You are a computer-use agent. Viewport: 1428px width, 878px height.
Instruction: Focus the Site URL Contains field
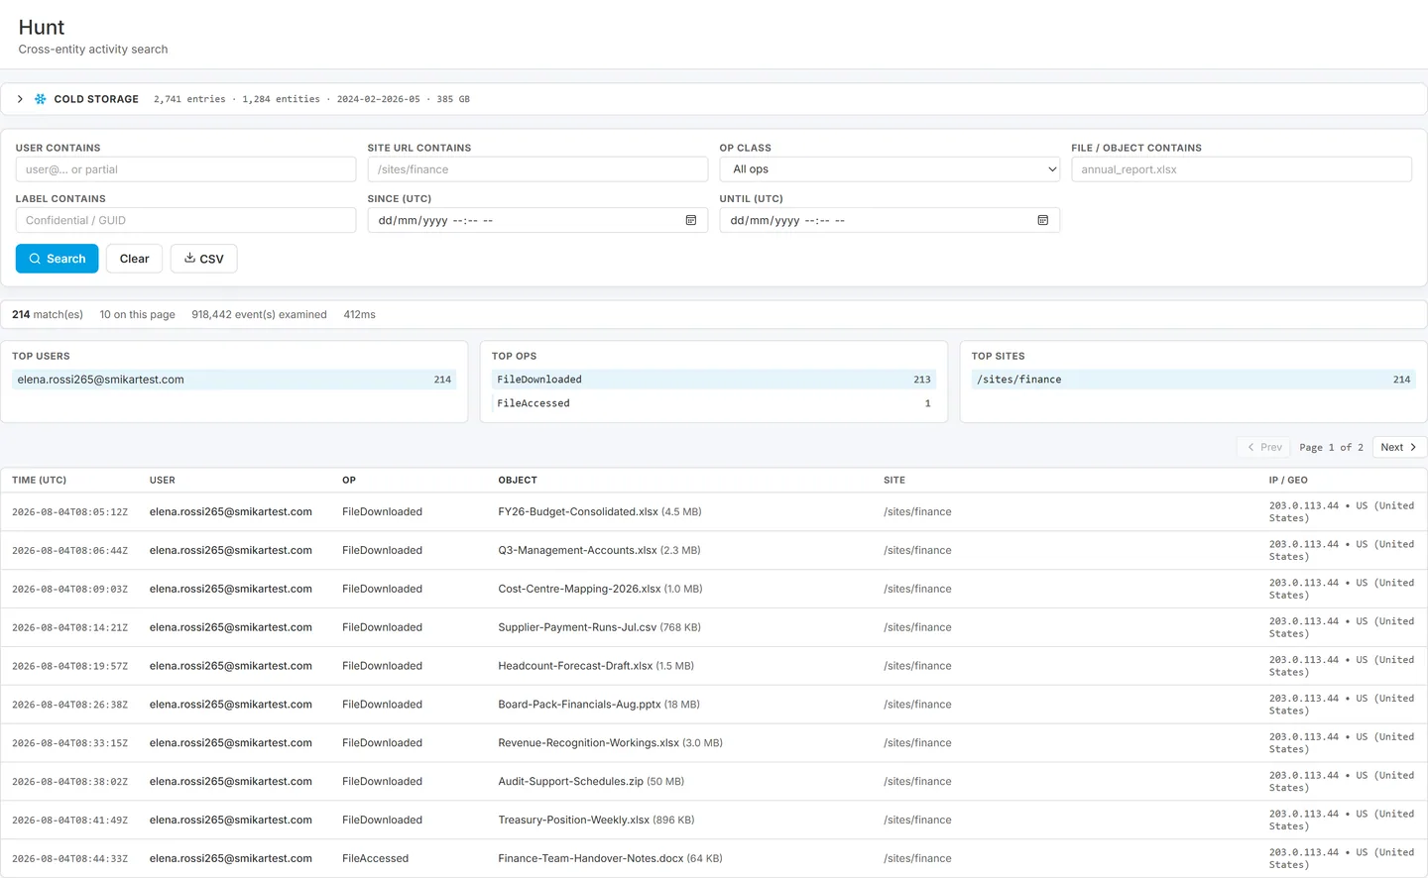click(537, 169)
